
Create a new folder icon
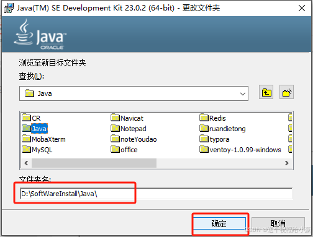pyautogui.click(x=286, y=92)
